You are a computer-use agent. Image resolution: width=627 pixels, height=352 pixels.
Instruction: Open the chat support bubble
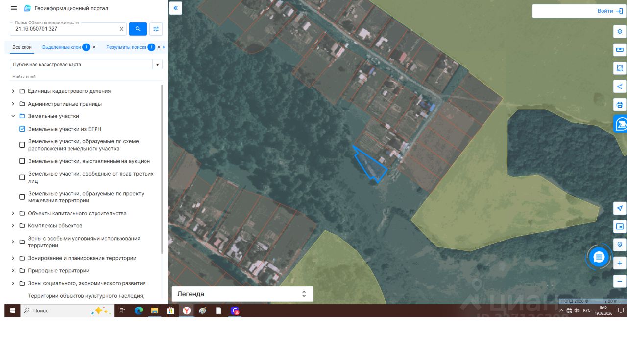(599, 257)
